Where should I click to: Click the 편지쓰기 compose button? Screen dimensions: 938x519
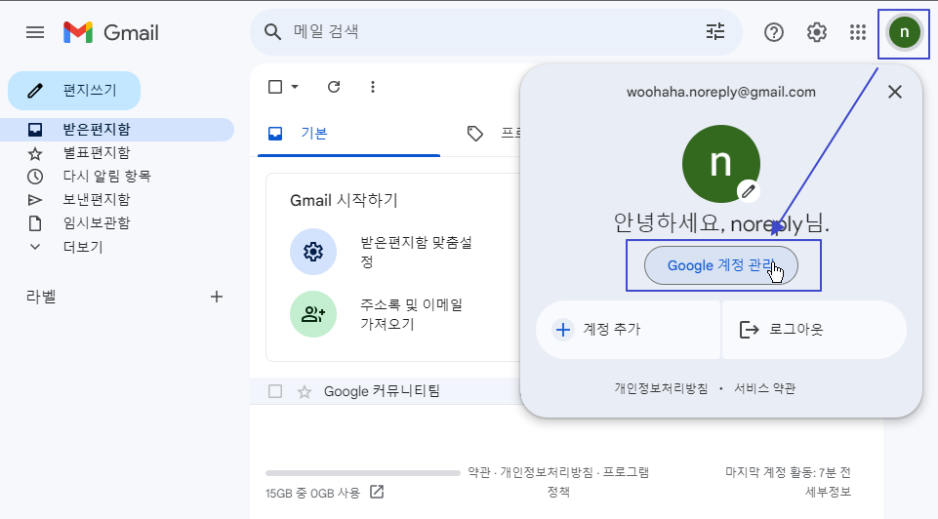[74, 91]
